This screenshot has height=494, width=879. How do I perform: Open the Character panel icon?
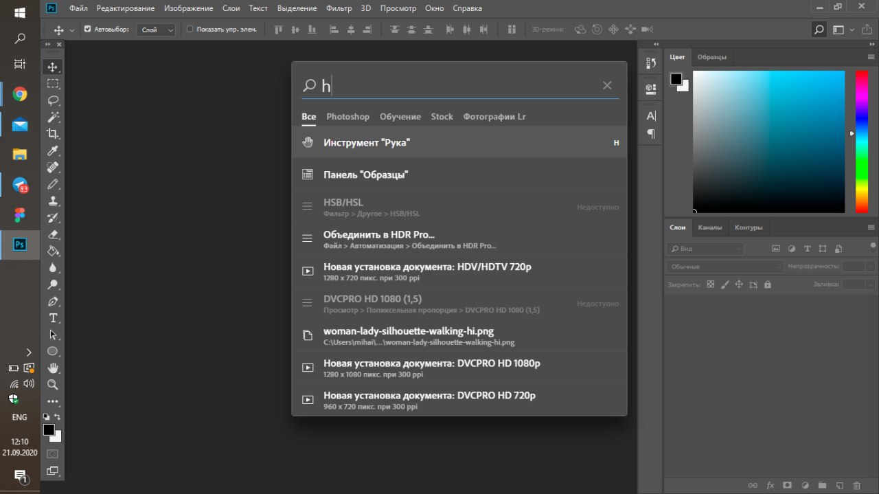click(651, 115)
